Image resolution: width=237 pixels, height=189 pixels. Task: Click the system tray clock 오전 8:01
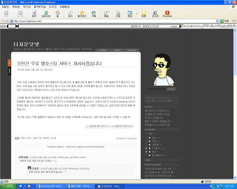tap(229, 186)
